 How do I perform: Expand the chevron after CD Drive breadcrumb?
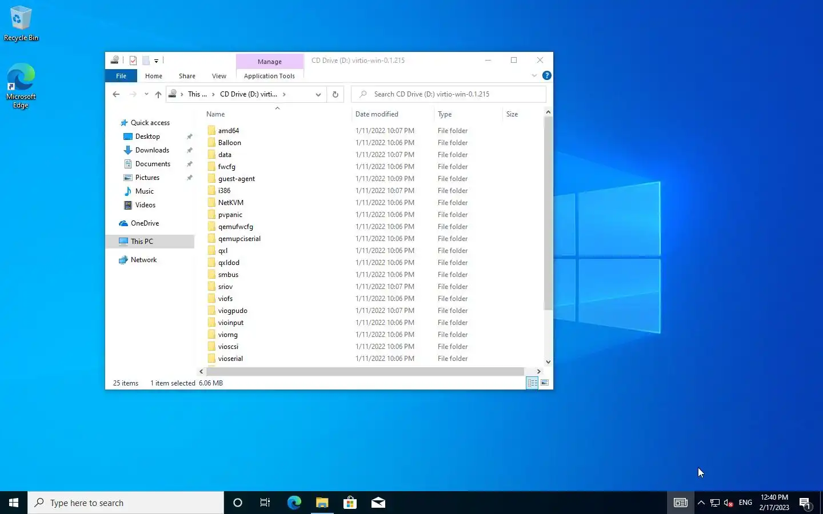pyautogui.click(x=284, y=94)
